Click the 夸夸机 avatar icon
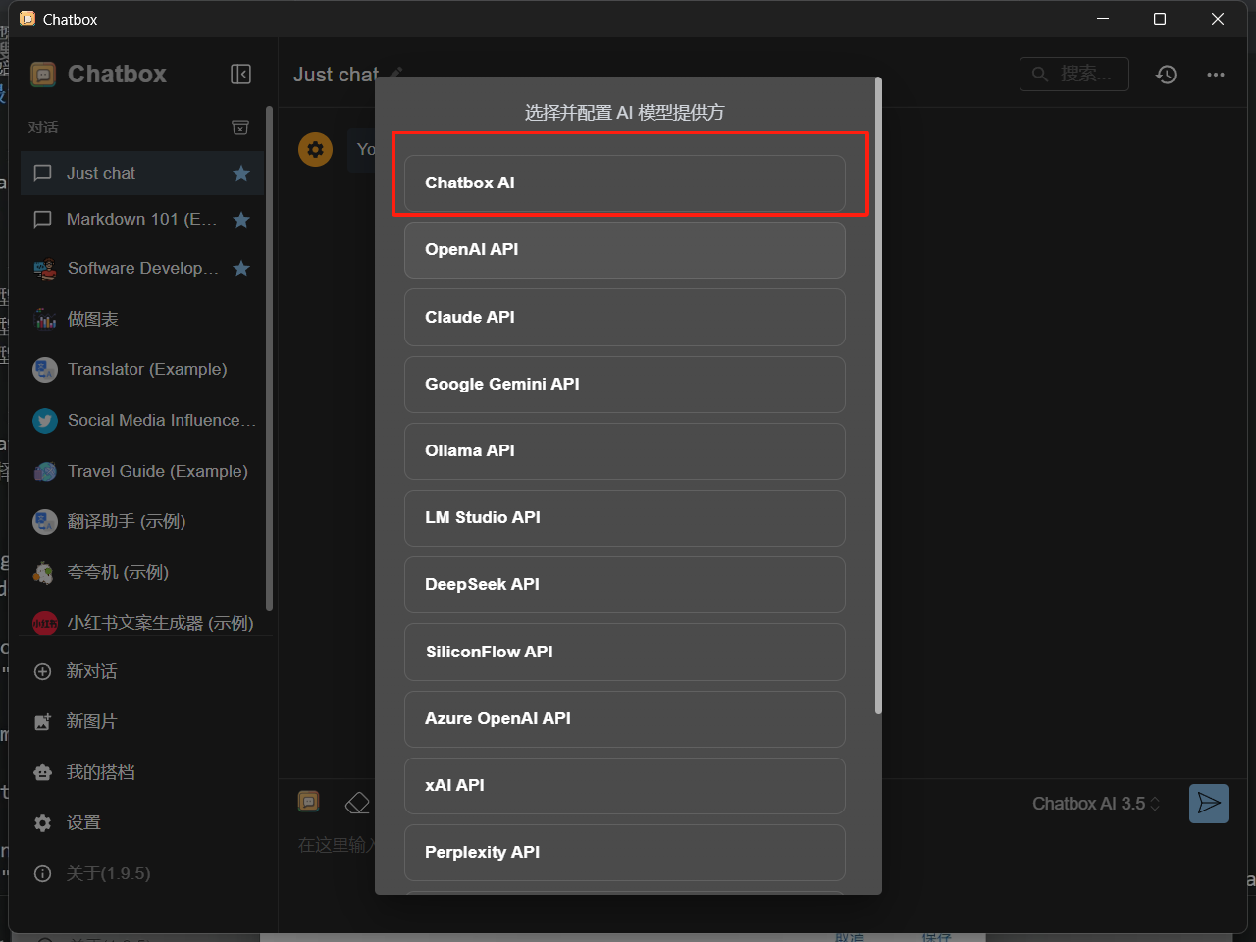This screenshot has height=942, width=1256. (45, 573)
